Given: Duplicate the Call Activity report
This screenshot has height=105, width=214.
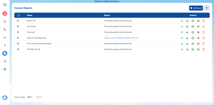Looking at the screenshot, I should 193,27.
